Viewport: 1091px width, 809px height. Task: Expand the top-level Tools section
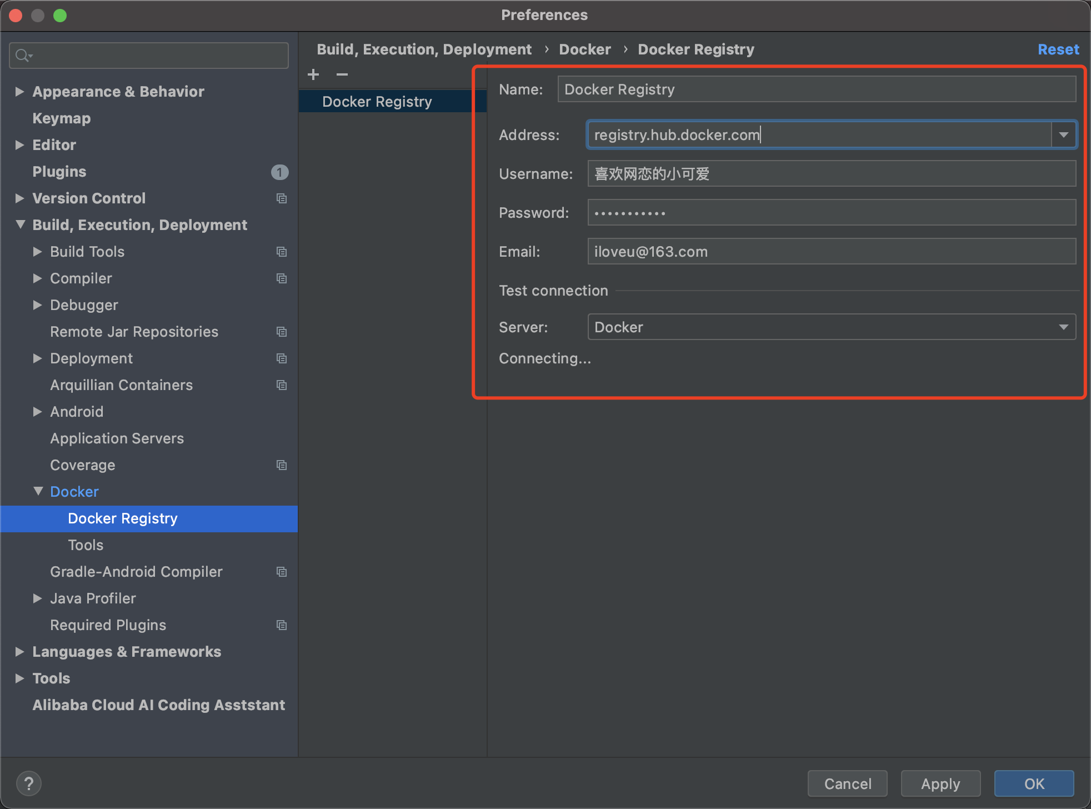click(x=19, y=678)
